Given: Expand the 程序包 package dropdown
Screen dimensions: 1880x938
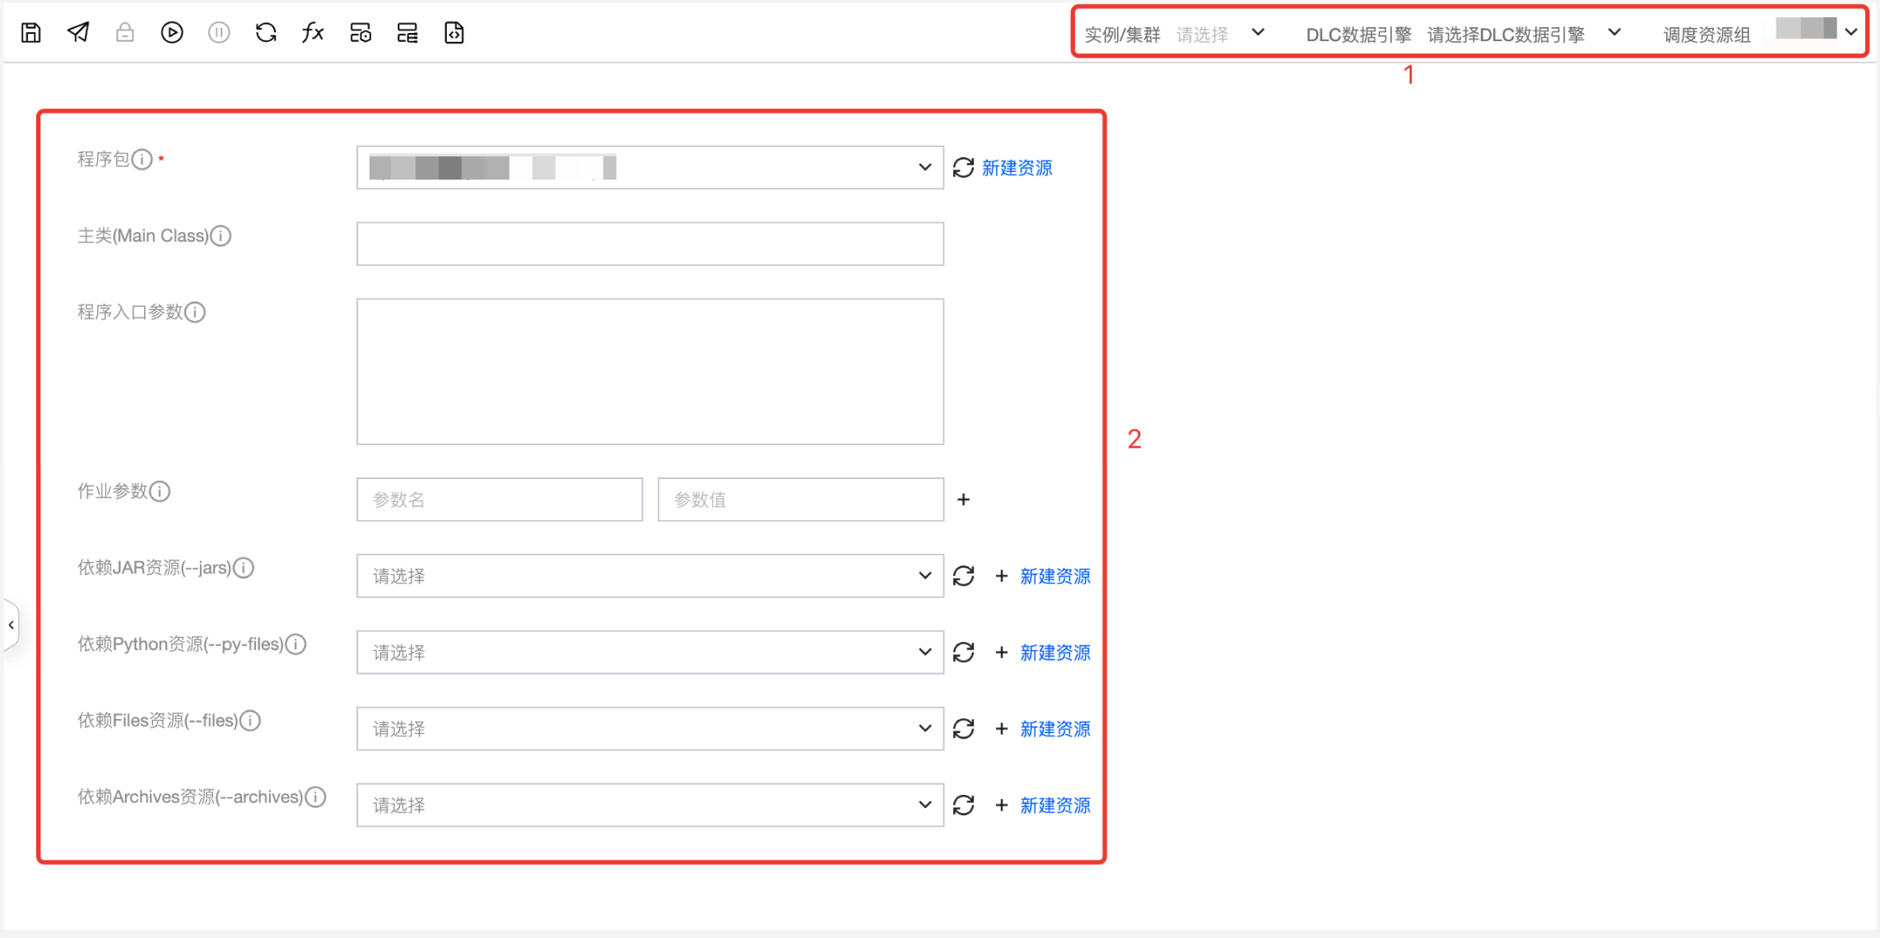Looking at the screenshot, I should coord(649,168).
